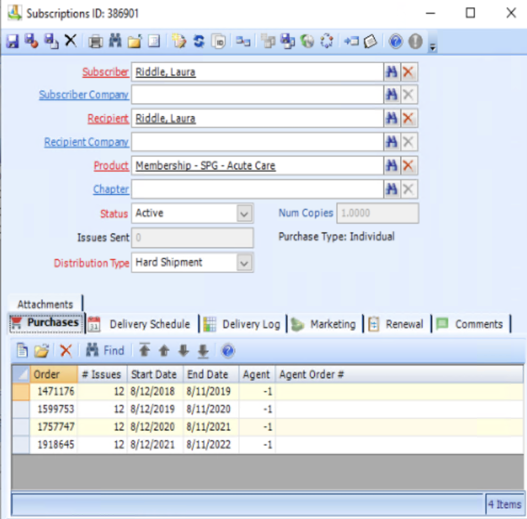Screen dimensions: 527x519
Task: Switch to the Delivery Schedule tab
Action: click(x=149, y=324)
